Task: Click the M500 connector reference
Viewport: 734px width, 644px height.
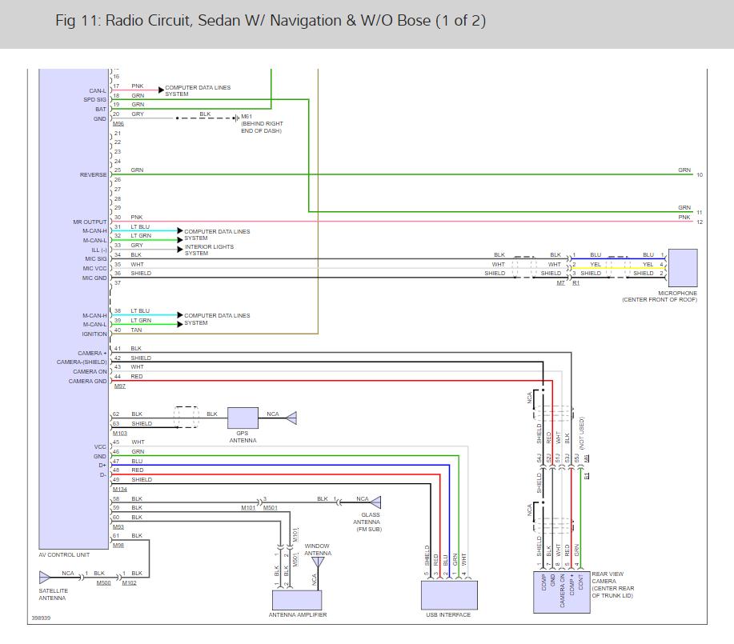Action: [x=103, y=583]
